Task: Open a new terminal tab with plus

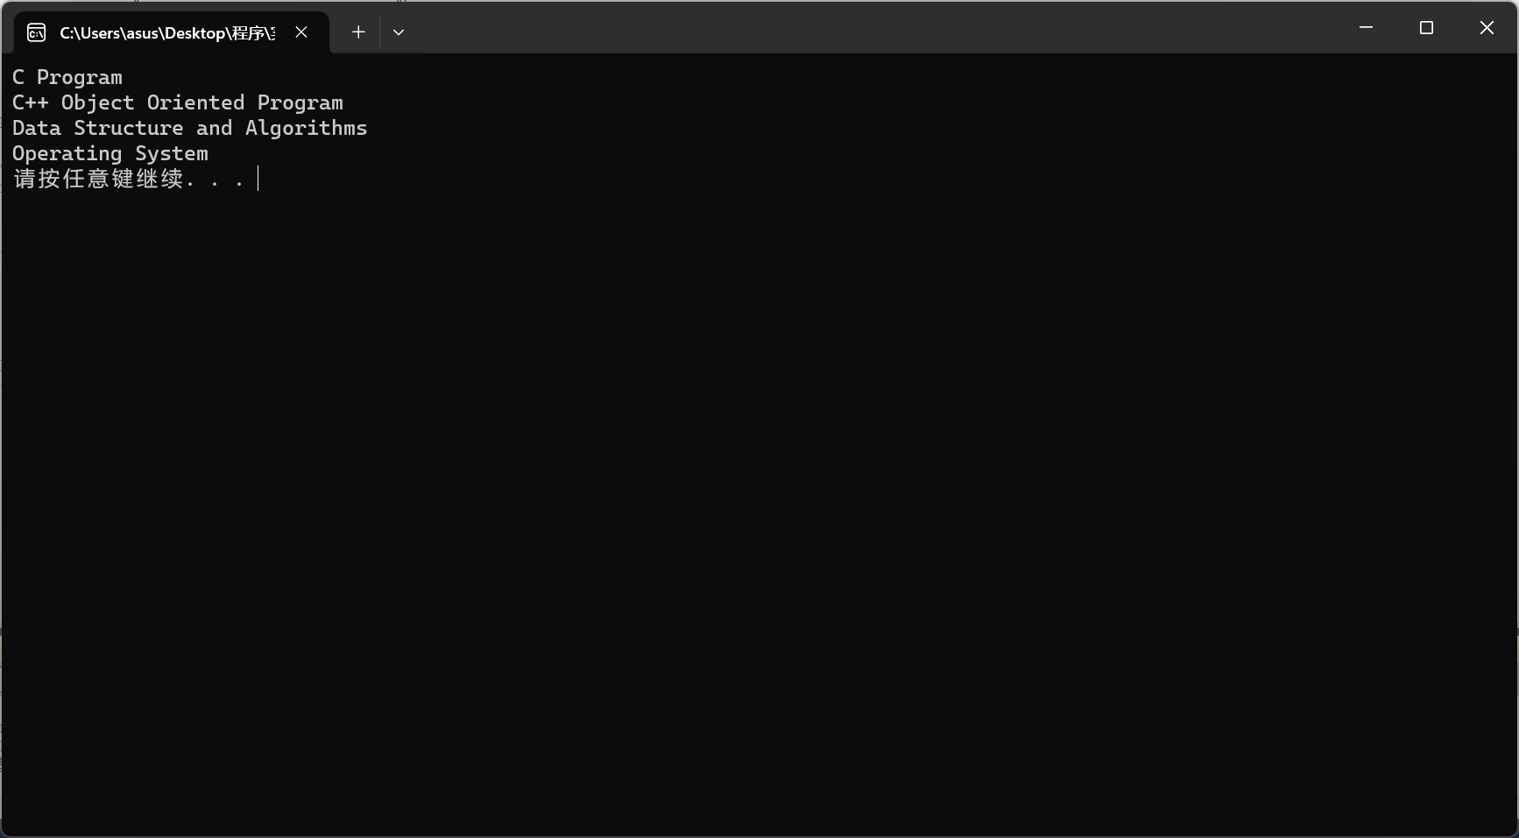Action: coord(358,32)
